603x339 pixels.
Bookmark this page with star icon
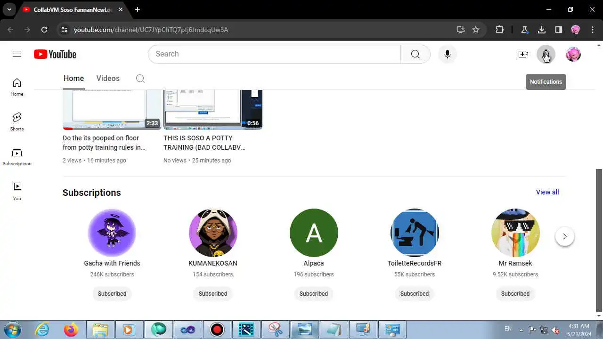476,30
